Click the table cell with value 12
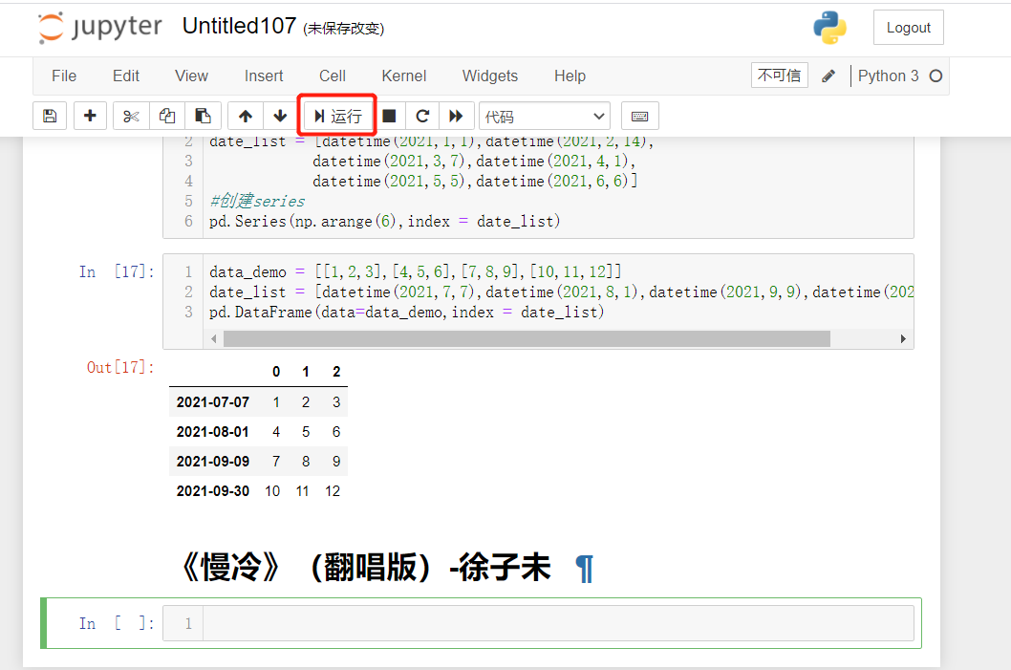 click(332, 491)
